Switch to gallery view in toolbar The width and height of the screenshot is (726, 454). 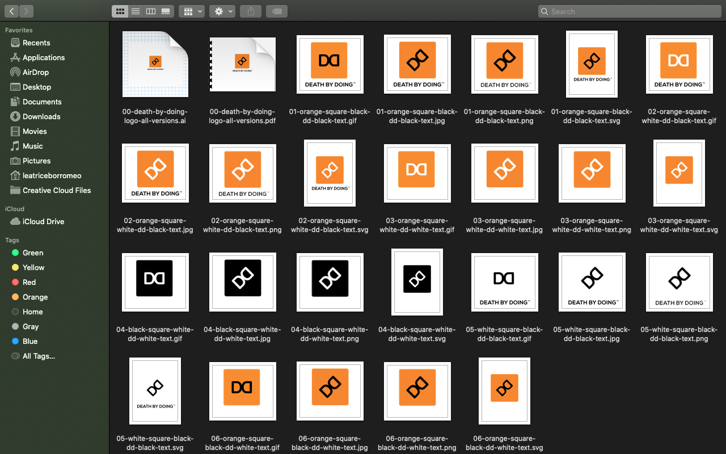pyautogui.click(x=166, y=11)
